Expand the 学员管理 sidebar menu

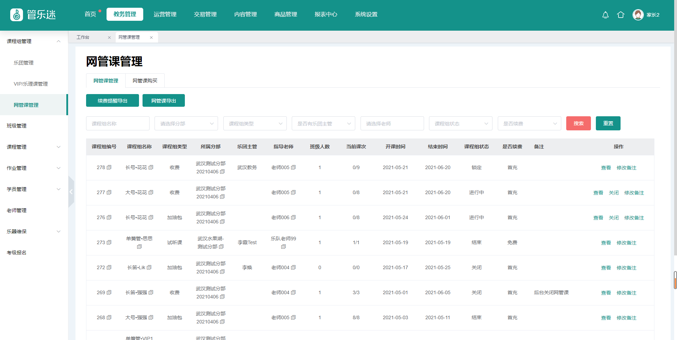pos(34,189)
